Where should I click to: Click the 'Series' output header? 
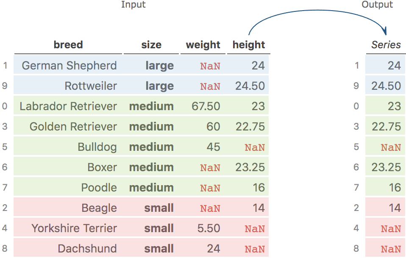point(386,45)
